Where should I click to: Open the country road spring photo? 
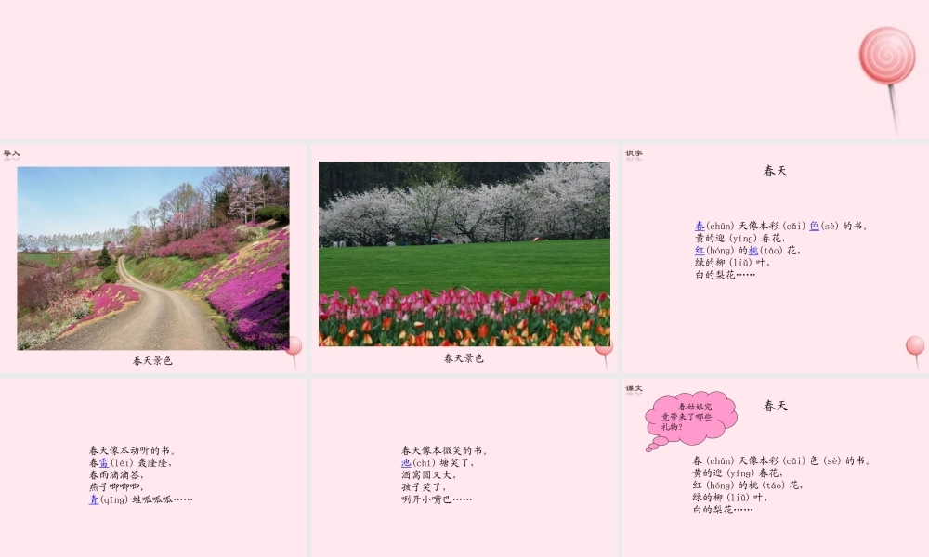pos(153,258)
